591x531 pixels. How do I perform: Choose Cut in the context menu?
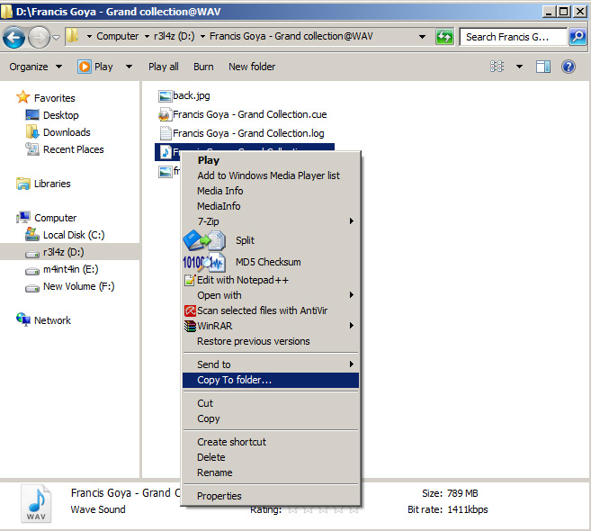tap(271, 403)
